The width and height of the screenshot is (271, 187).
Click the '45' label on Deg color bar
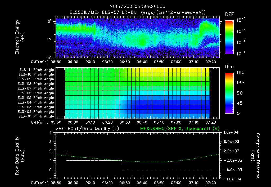240,103
